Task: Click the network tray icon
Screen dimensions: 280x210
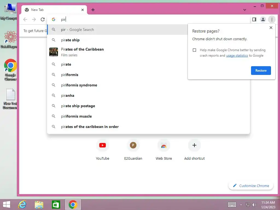Action: (x=248, y=205)
